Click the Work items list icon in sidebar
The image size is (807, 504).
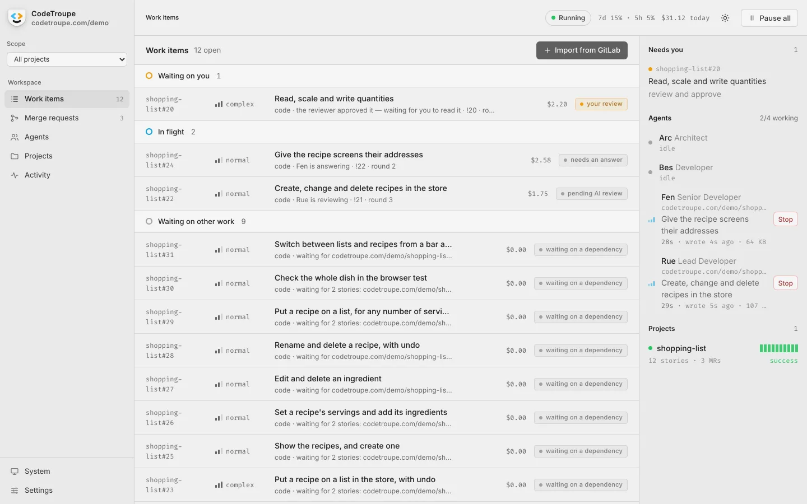tap(15, 99)
